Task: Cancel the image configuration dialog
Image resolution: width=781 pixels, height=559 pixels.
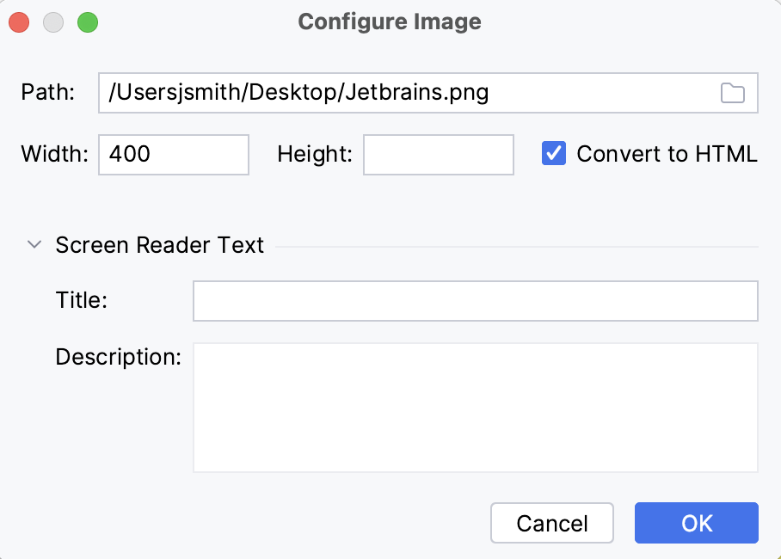Action: [x=551, y=523]
